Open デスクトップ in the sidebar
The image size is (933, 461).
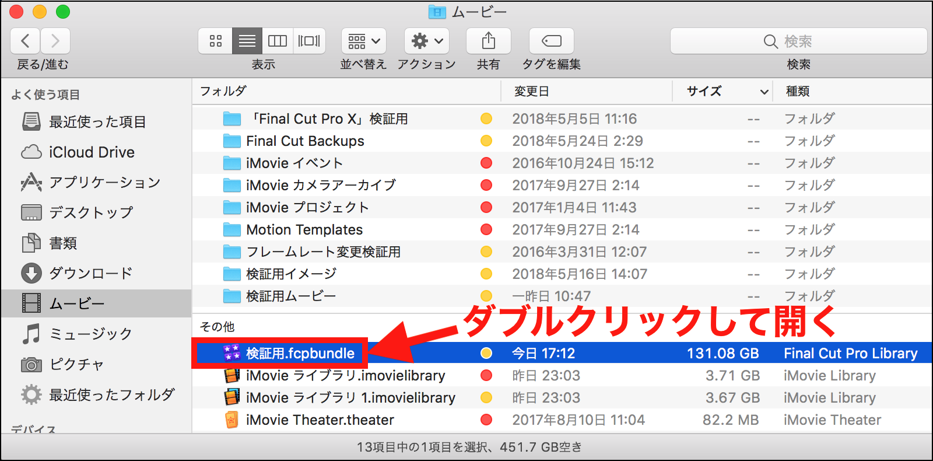(x=96, y=212)
